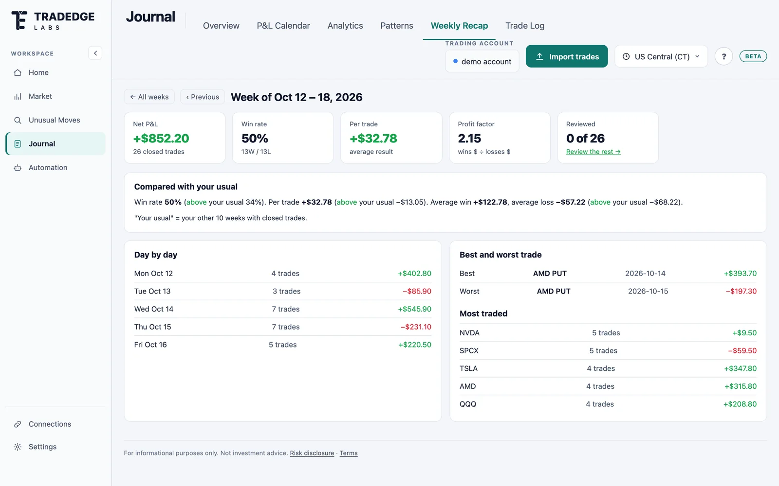779x486 pixels.
Task: Click the Net P&L +$852.20 card
Action: tap(175, 138)
